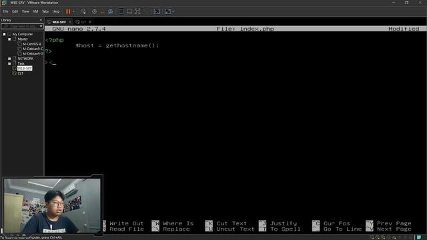Viewport: 427px width, 240px height.
Task: Close the WEB-SRV tab
Action: pyautogui.click(x=70, y=22)
